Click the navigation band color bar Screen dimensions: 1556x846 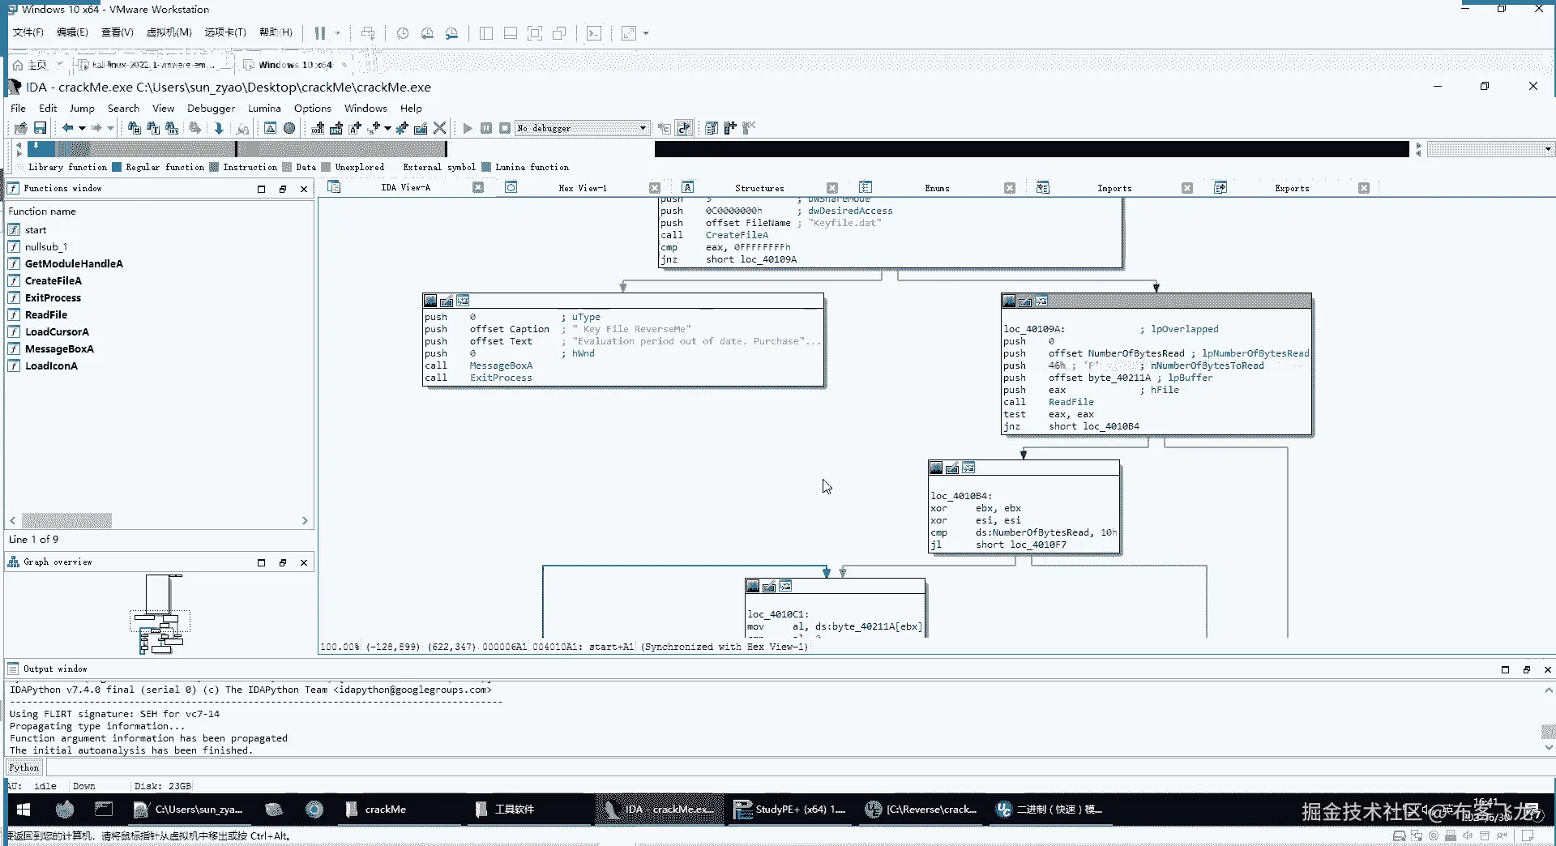[x=716, y=149]
